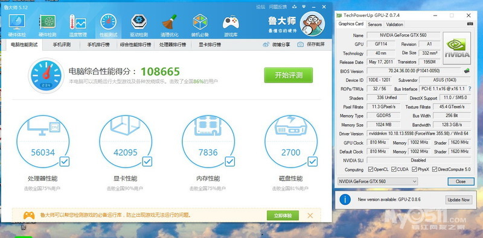Click the 鲁大师 mascot avatar
483x238 pixels.
(x=312, y=24)
